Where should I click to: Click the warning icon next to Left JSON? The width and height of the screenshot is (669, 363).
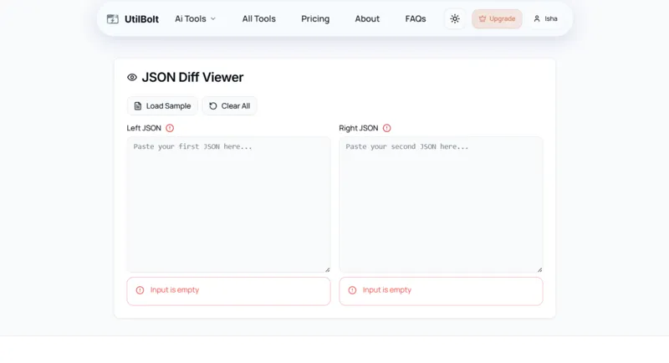click(170, 128)
